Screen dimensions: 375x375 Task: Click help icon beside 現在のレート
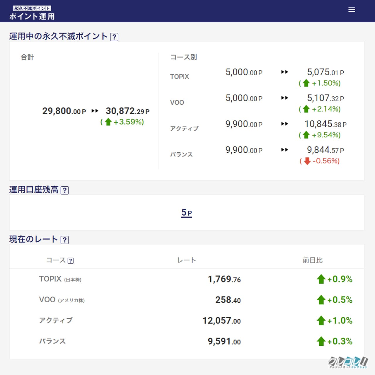coord(64,240)
